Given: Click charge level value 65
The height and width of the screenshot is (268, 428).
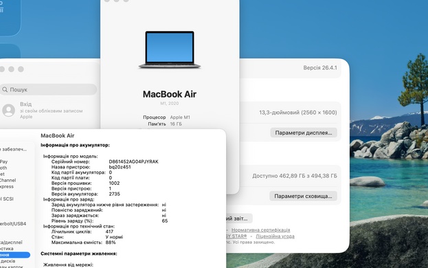Looking at the screenshot, I should 165,221.
